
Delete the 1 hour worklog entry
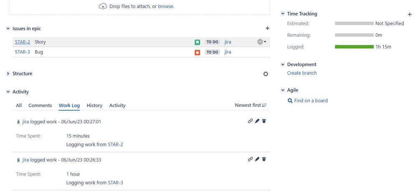tap(264, 159)
